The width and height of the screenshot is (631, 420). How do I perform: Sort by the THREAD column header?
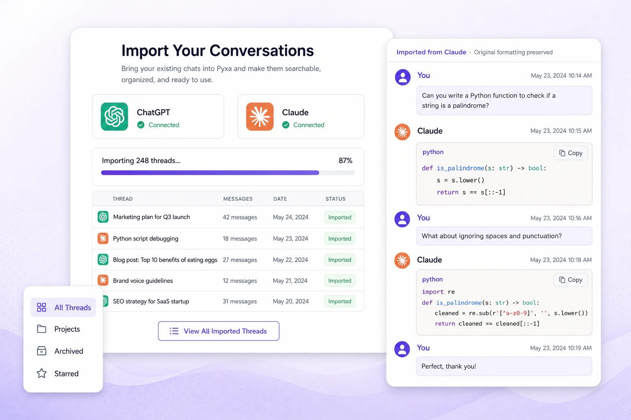[123, 199]
